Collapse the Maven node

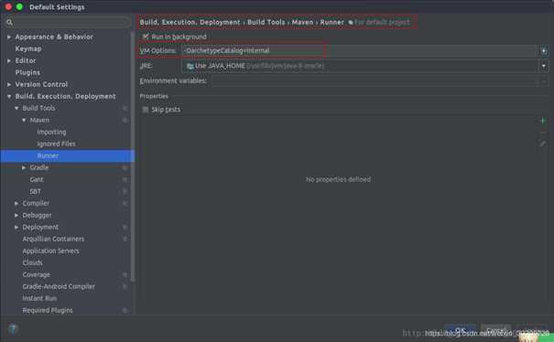click(x=24, y=121)
